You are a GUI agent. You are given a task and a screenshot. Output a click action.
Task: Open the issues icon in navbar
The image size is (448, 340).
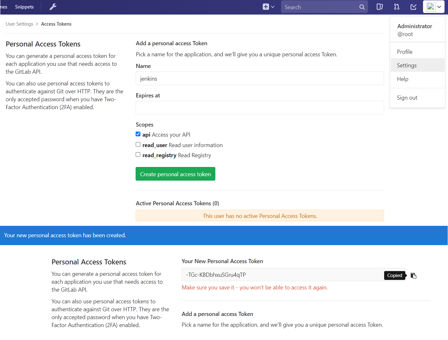tap(380, 7)
